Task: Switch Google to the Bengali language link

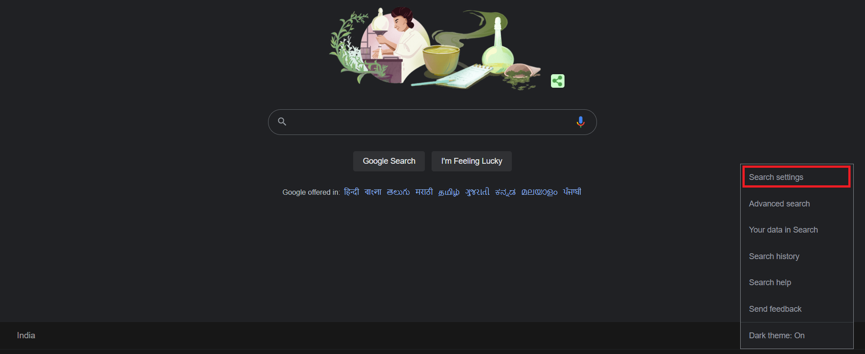Action: pyautogui.click(x=373, y=192)
